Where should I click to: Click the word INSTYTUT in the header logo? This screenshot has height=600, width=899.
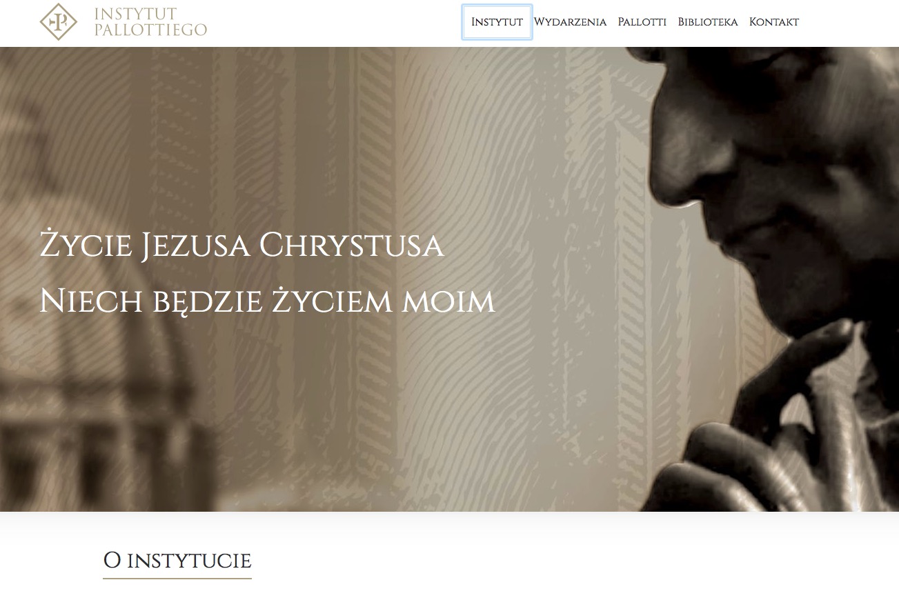pos(135,14)
